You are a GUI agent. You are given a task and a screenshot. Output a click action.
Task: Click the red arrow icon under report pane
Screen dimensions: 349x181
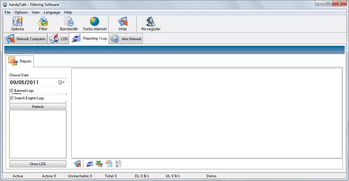pos(77,164)
